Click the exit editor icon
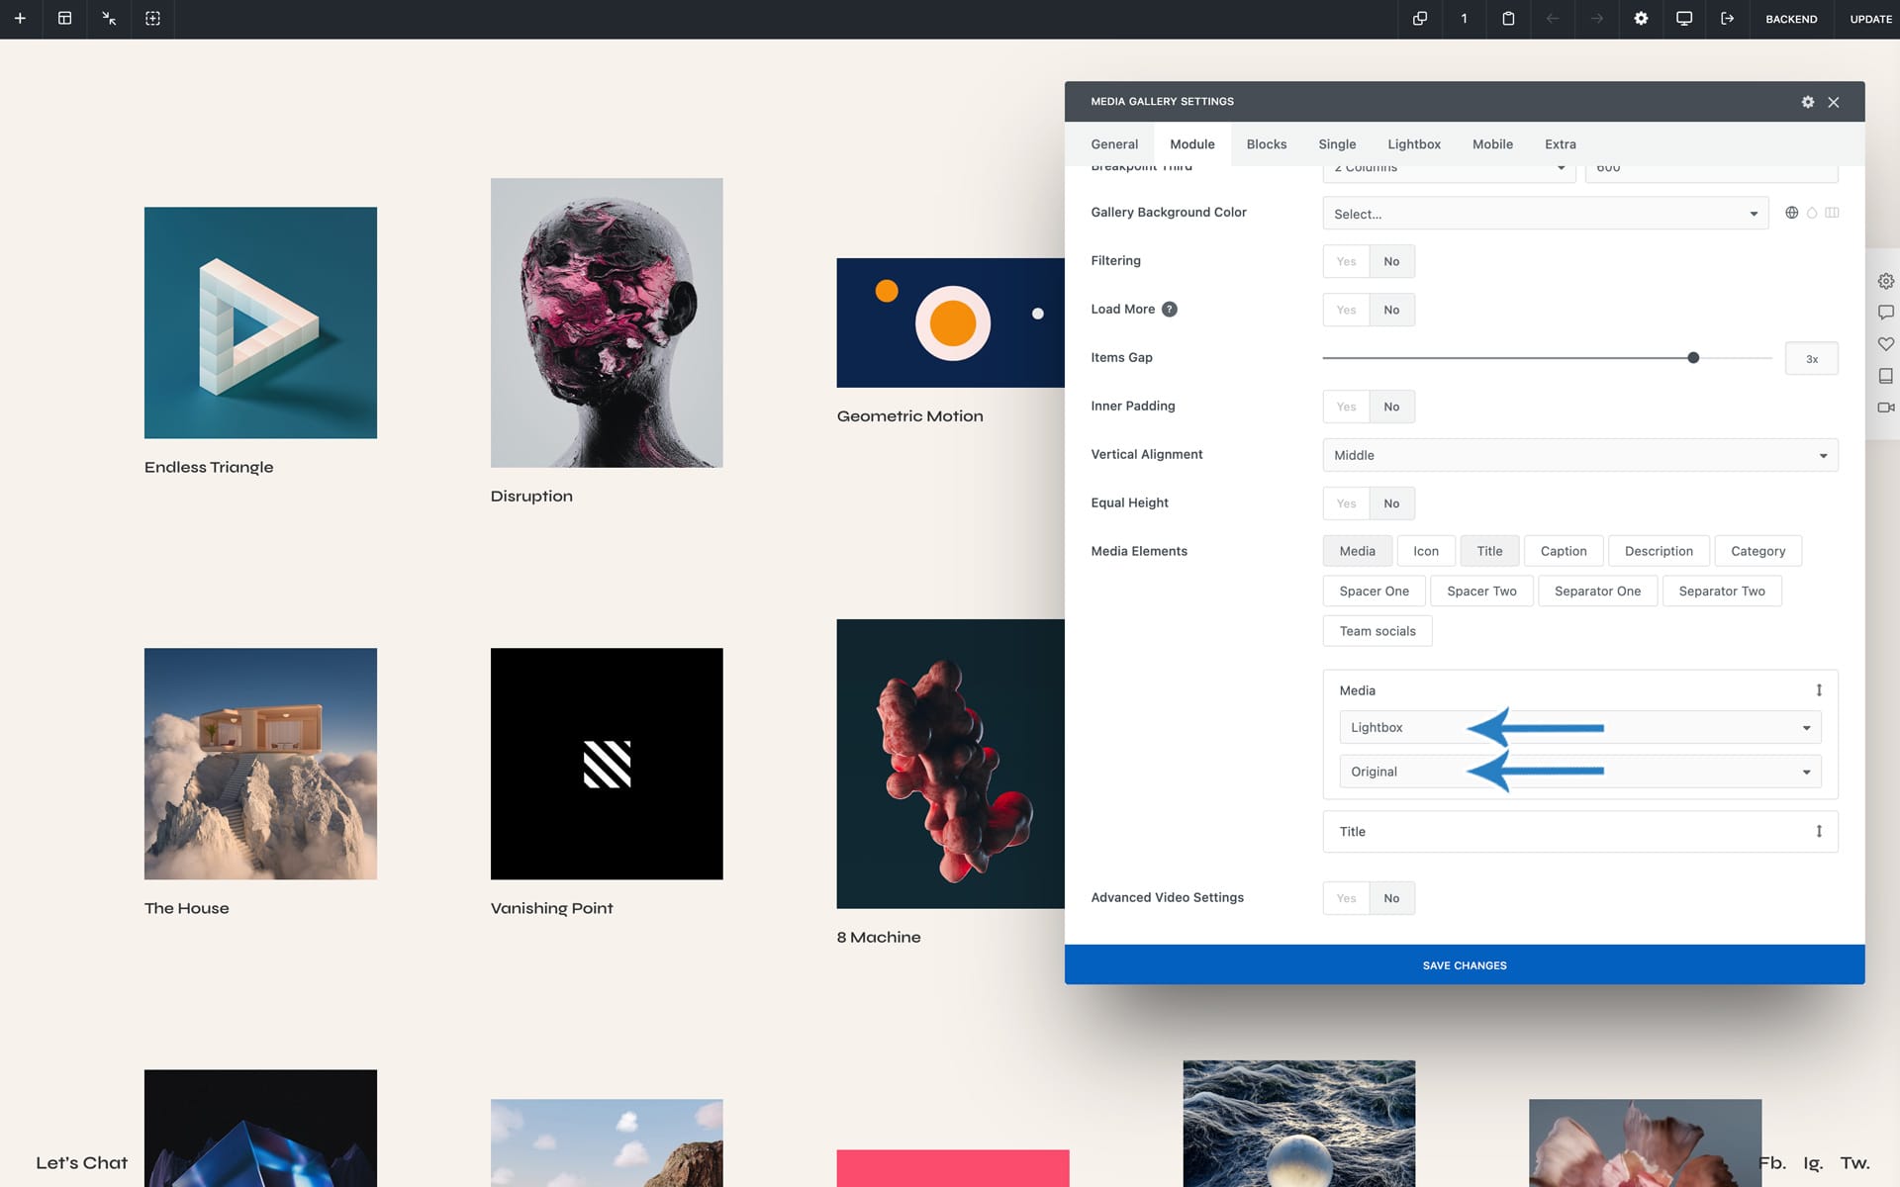 1728,19
